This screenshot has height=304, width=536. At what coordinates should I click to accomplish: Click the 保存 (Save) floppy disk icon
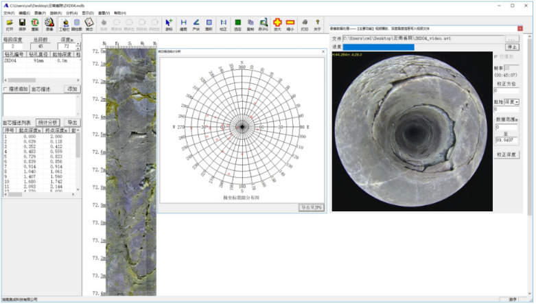tap(22, 23)
